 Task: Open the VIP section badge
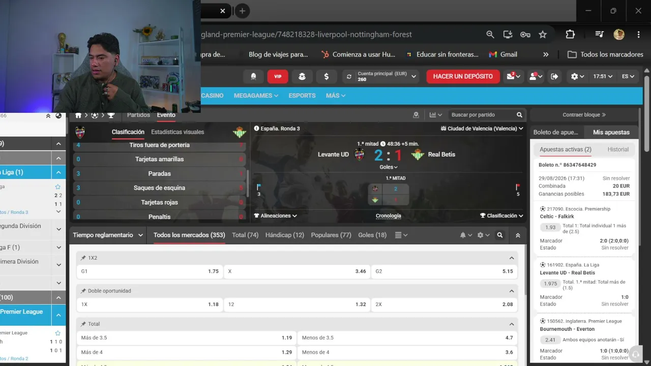(x=278, y=76)
